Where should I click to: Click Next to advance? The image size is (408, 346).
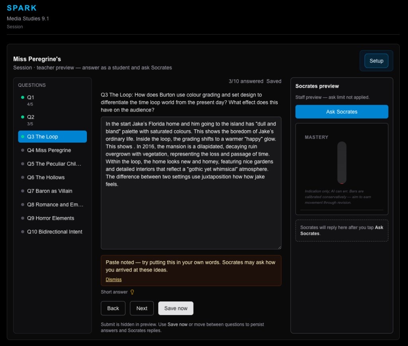tap(142, 308)
